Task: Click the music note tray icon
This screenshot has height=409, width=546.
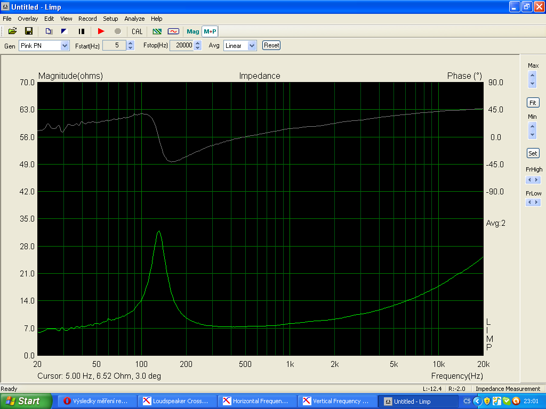Action: pos(496,402)
